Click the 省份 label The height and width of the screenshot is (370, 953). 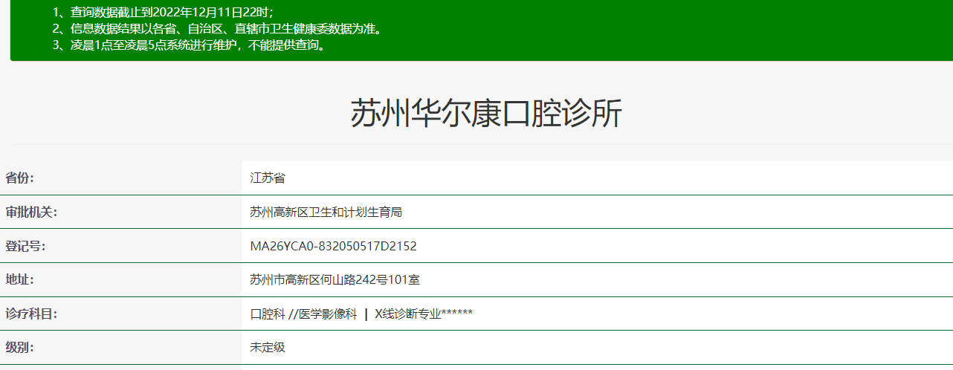20,178
